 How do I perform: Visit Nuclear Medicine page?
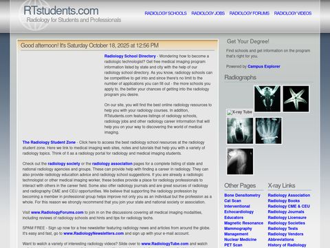point(240,240)
